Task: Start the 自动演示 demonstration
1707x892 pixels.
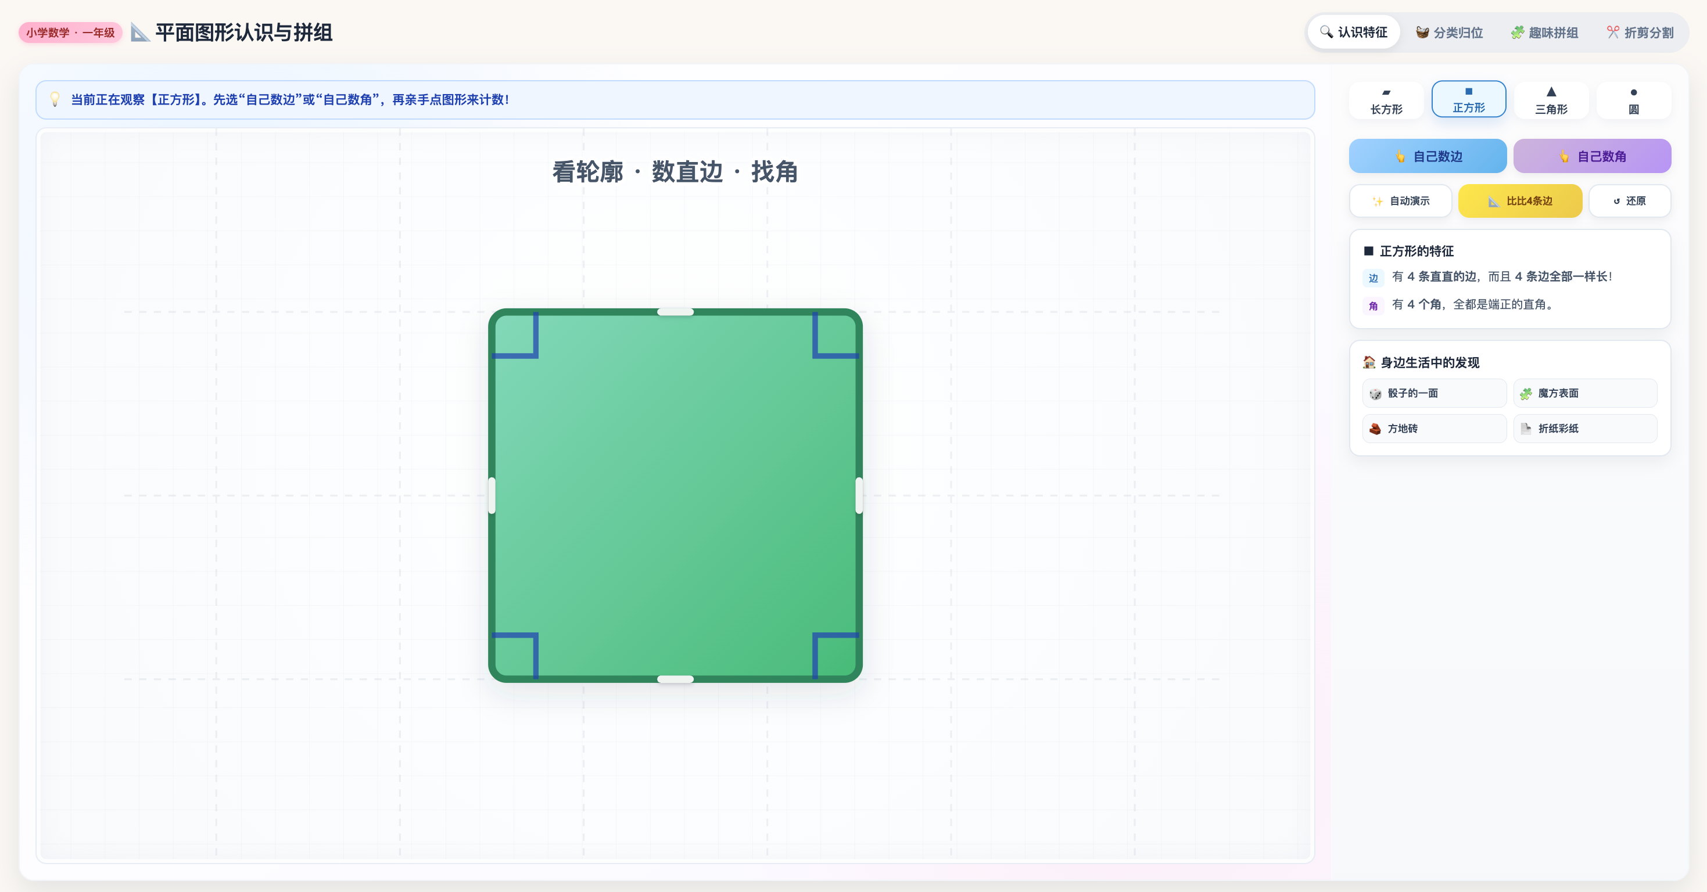Action: pyautogui.click(x=1400, y=201)
